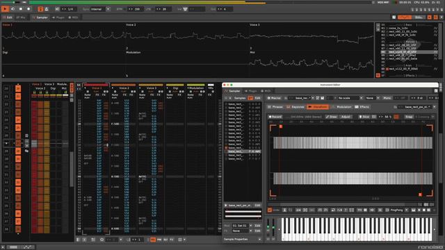445x250 pixels.
Task: Switch to the Edit tab in main window
Action: click(x=8, y=17)
